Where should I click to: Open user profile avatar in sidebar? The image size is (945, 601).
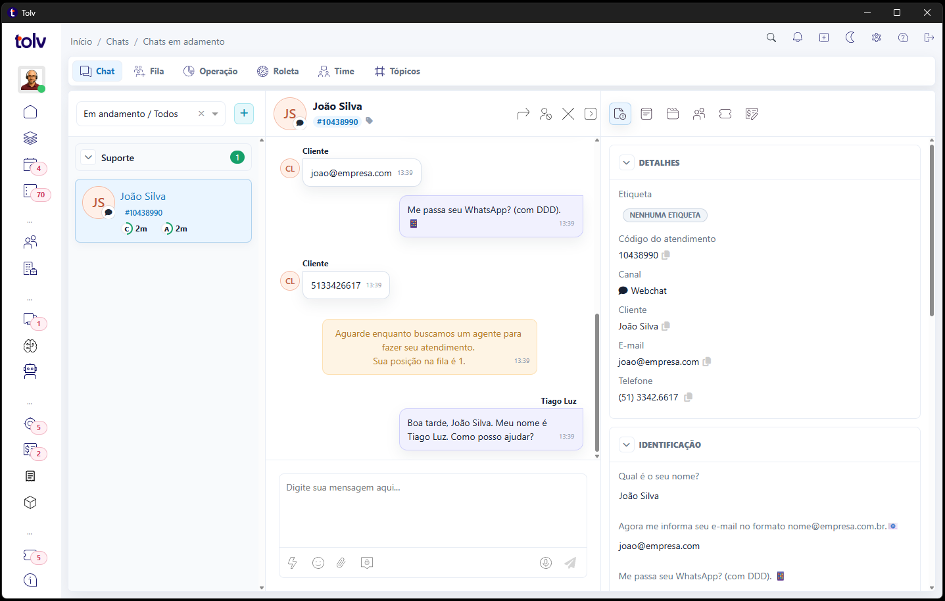[x=31, y=80]
